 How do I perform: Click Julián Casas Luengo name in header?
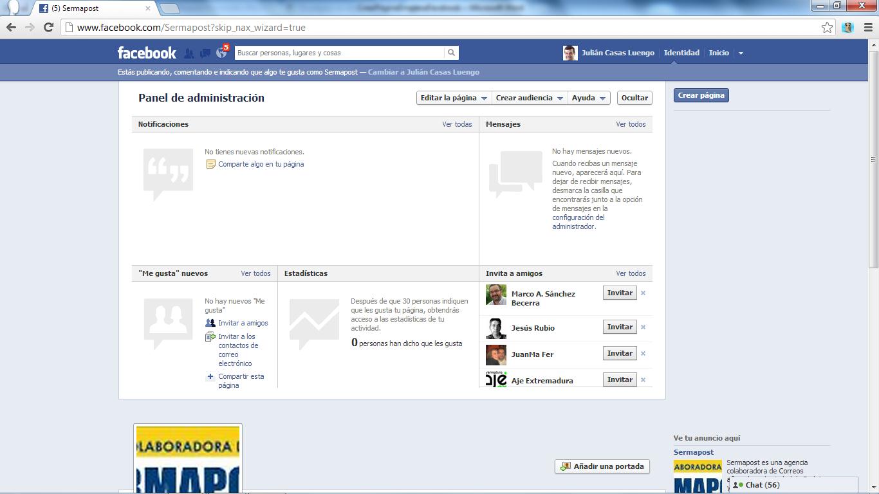coord(618,53)
